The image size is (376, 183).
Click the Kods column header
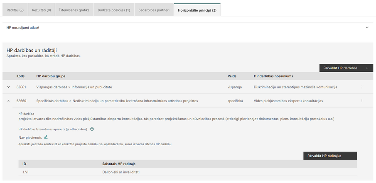tap(20, 76)
